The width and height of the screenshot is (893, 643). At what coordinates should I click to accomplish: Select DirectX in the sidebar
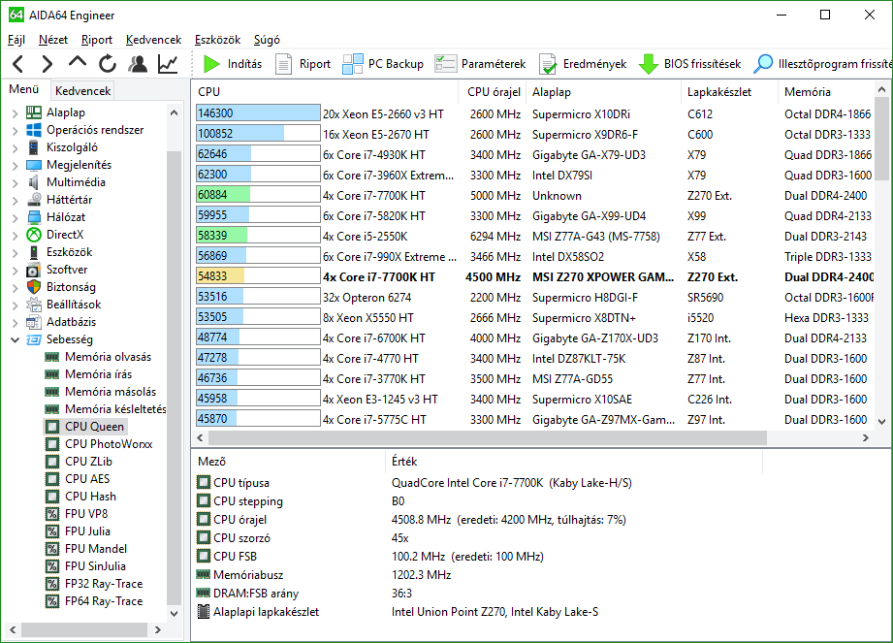(65, 235)
